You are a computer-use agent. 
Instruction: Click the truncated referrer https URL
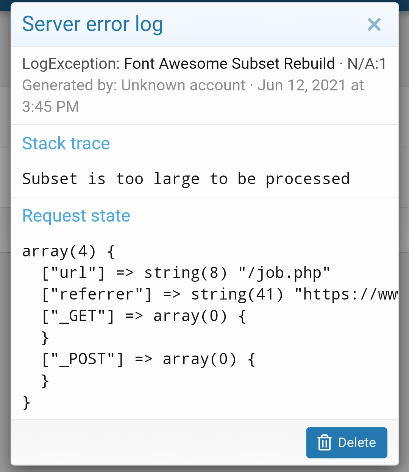tap(346, 294)
